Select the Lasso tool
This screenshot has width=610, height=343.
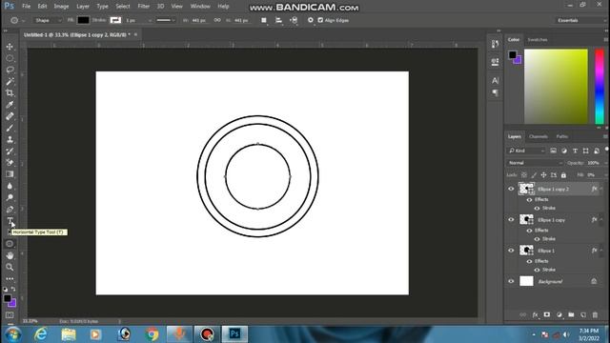tap(10, 70)
